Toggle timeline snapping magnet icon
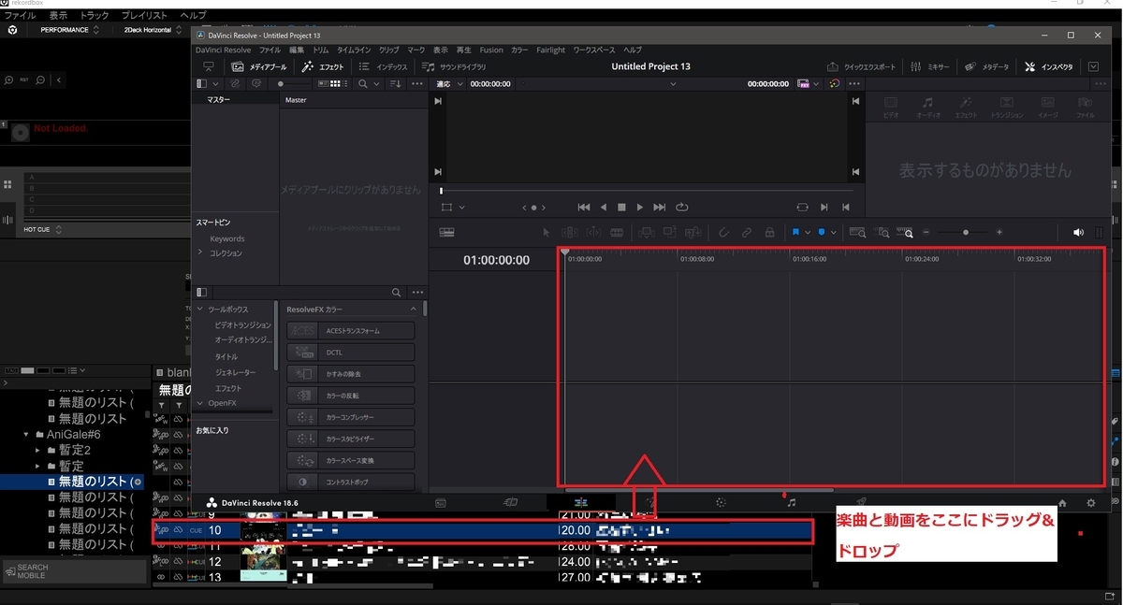This screenshot has width=1123, height=605. pyautogui.click(x=723, y=232)
